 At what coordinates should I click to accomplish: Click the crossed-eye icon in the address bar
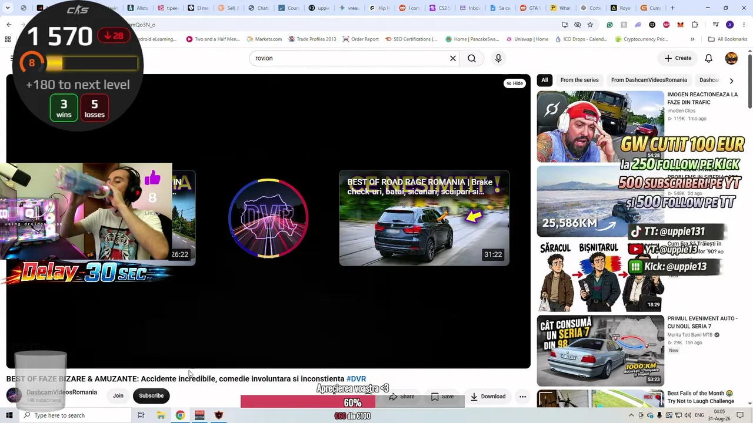578,25
